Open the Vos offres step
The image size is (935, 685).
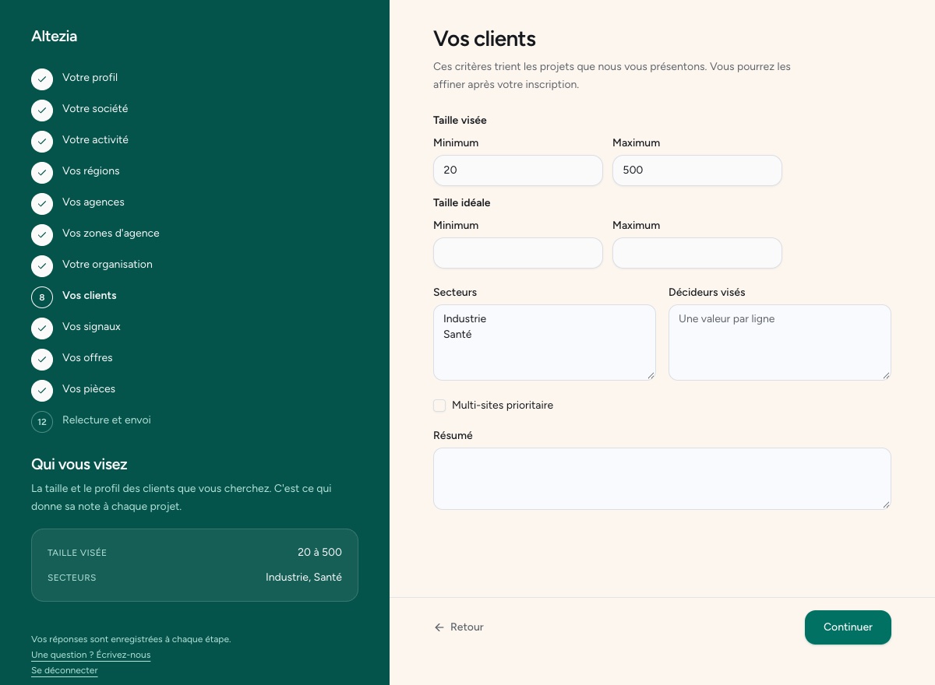pos(87,358)
